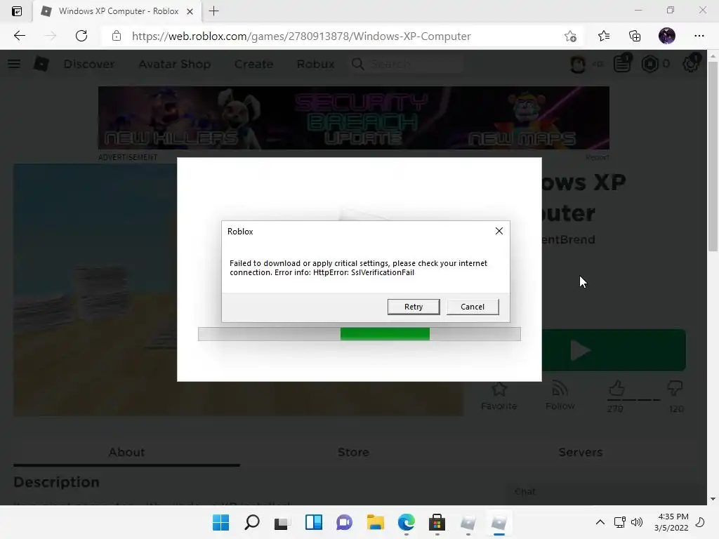The width and height of the screenshot is (719, 539).
Task: Open Create in the Roblox navbar
Action: pos(253,64)
